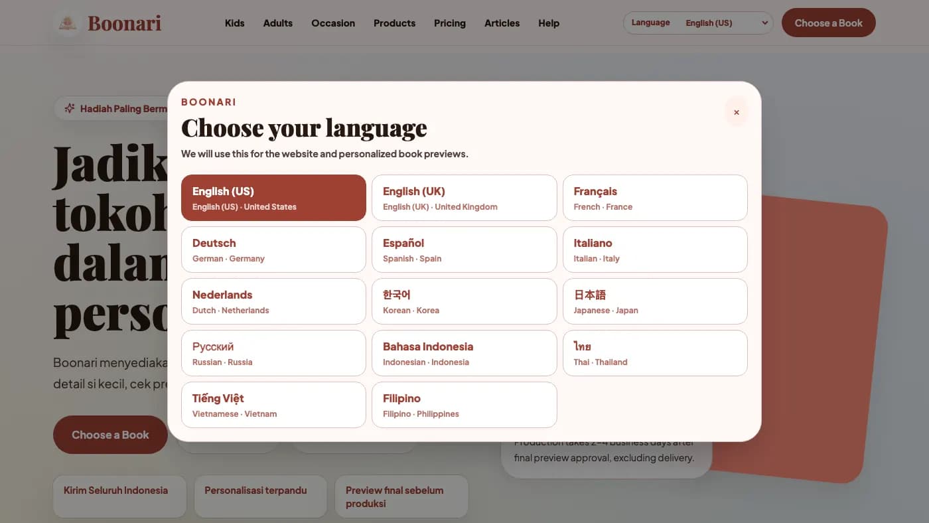Open the Adults menu
Image resolution: width=929 pixels, height=523 pixels.
coord(278,23)
